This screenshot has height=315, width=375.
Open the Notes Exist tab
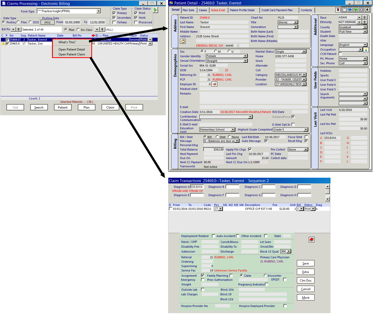click(218, 10)
